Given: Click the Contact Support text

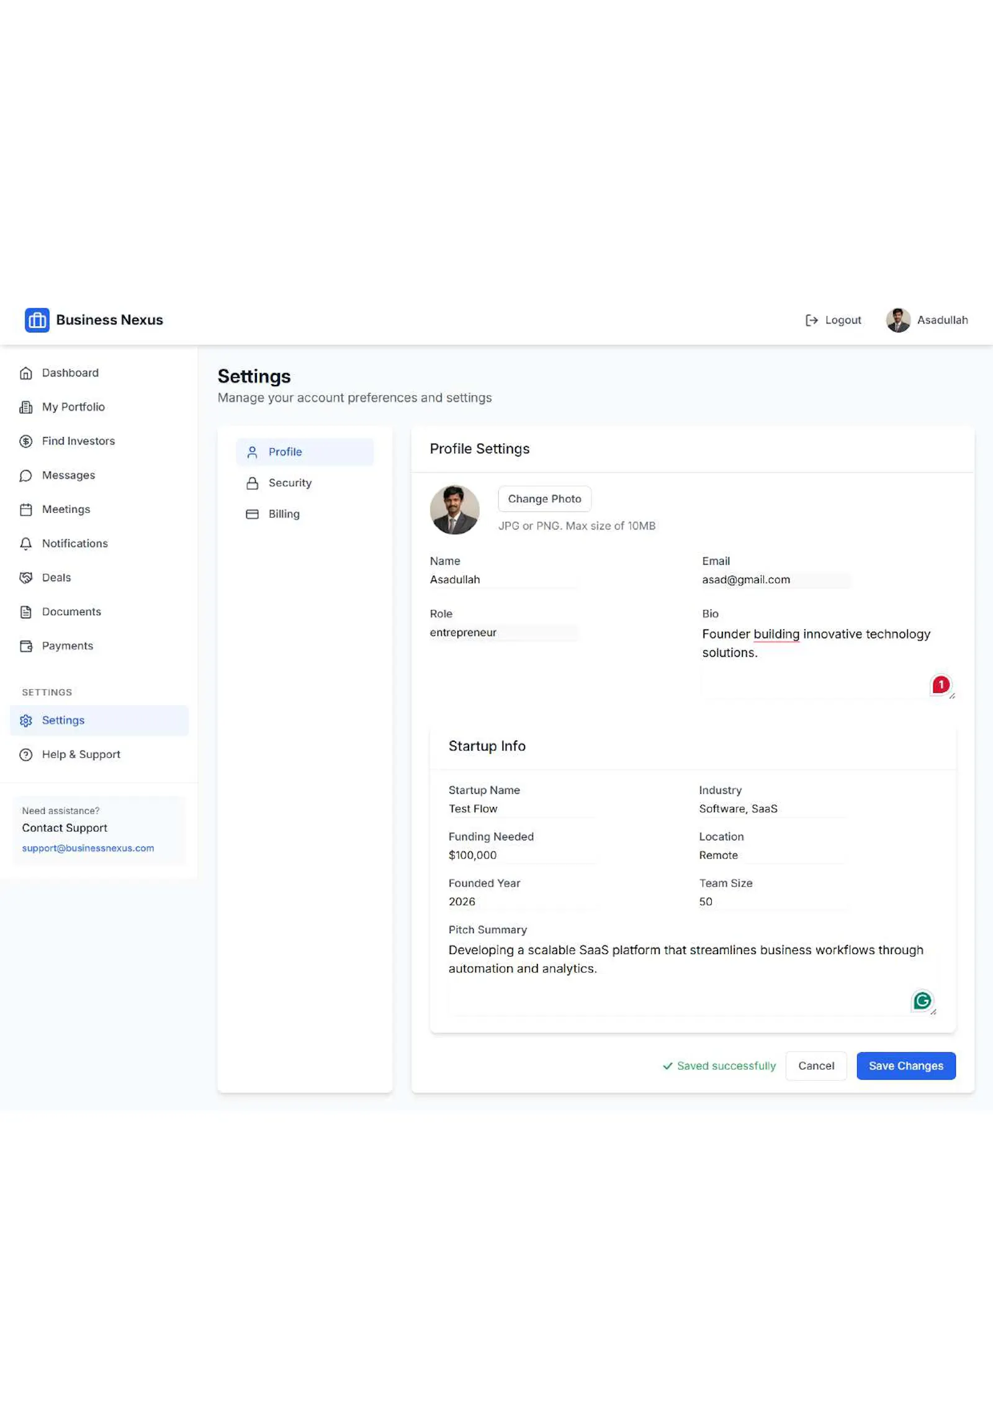Looking at the screenshot, I should [x=65, y=828].
